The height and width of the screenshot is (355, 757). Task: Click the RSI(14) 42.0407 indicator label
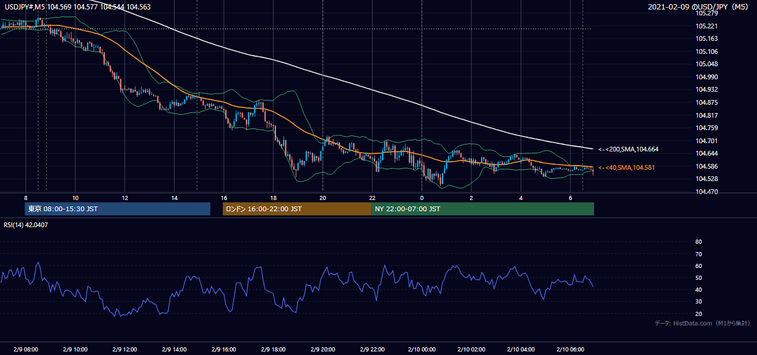point(26,225)
